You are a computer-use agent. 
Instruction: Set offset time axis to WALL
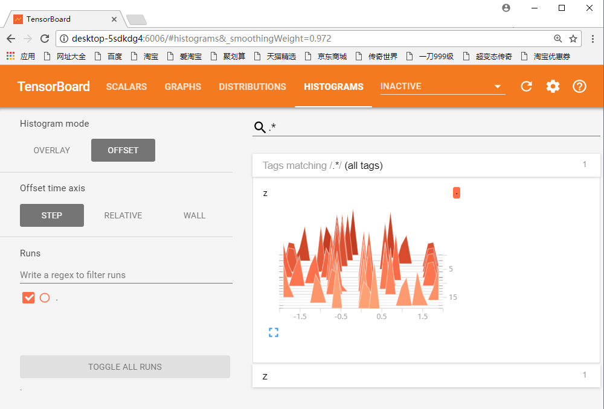[x=194, y=215]
